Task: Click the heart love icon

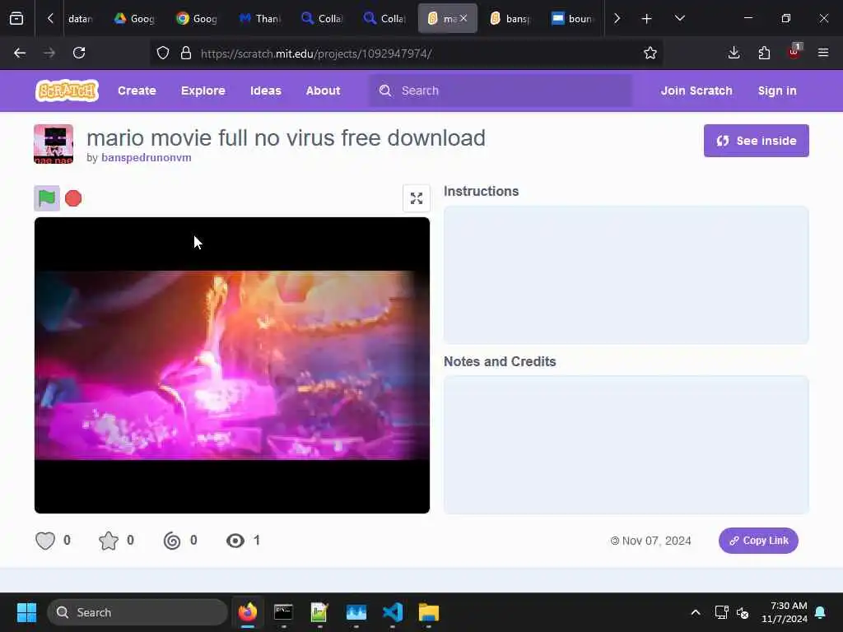Action: coord(45,540)
